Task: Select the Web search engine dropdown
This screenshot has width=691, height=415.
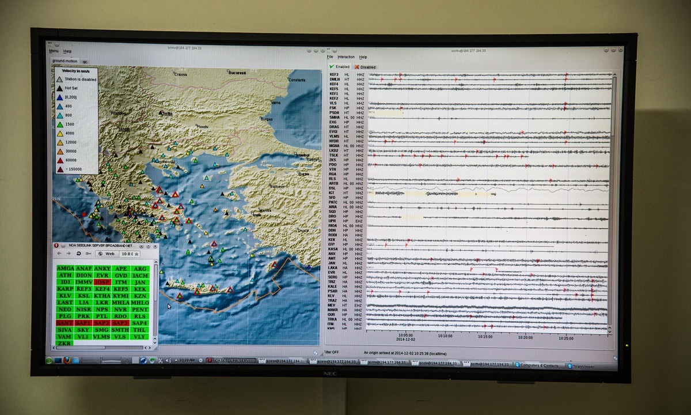Action: 107,254
